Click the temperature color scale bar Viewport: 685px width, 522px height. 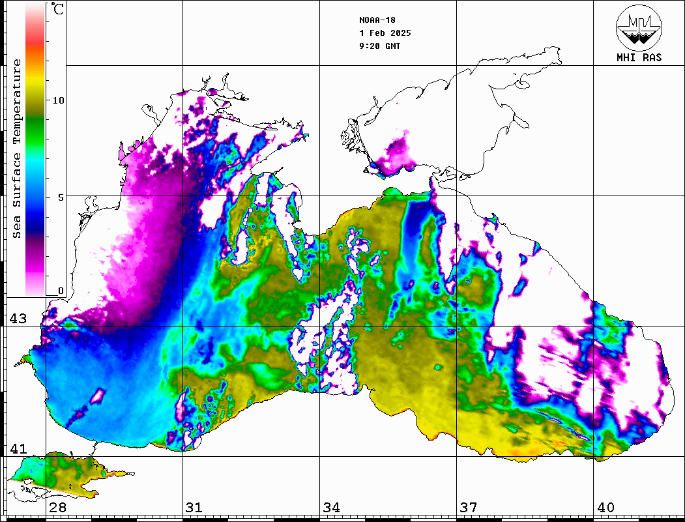click(x=35, y=149)
